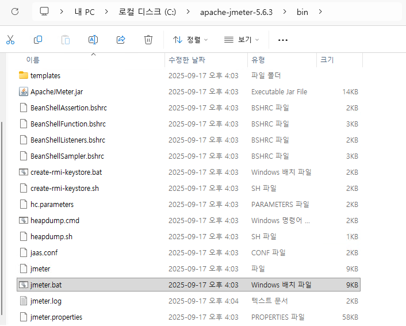Click the PC monitor icon in the breadcrumb
This screenshot has height=326, width=406.
(44, 11)
